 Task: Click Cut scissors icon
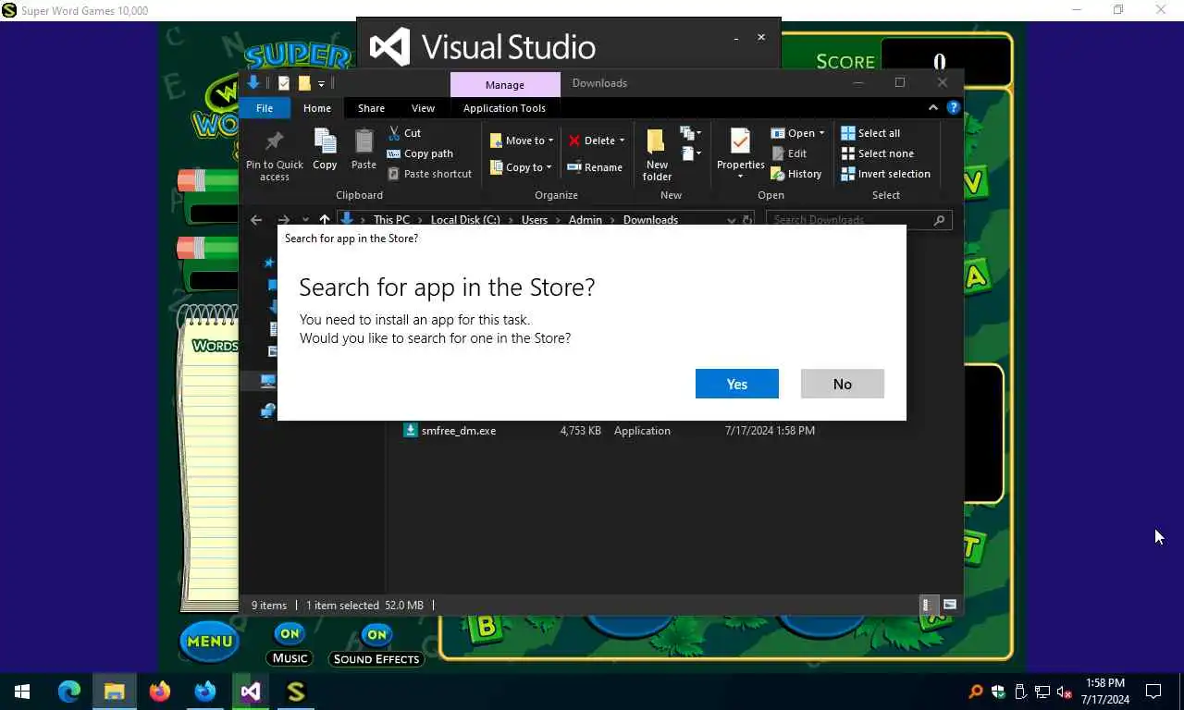pos(395,133)
